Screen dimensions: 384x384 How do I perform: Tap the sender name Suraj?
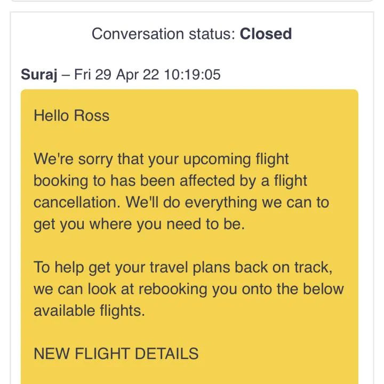point(39,75)
